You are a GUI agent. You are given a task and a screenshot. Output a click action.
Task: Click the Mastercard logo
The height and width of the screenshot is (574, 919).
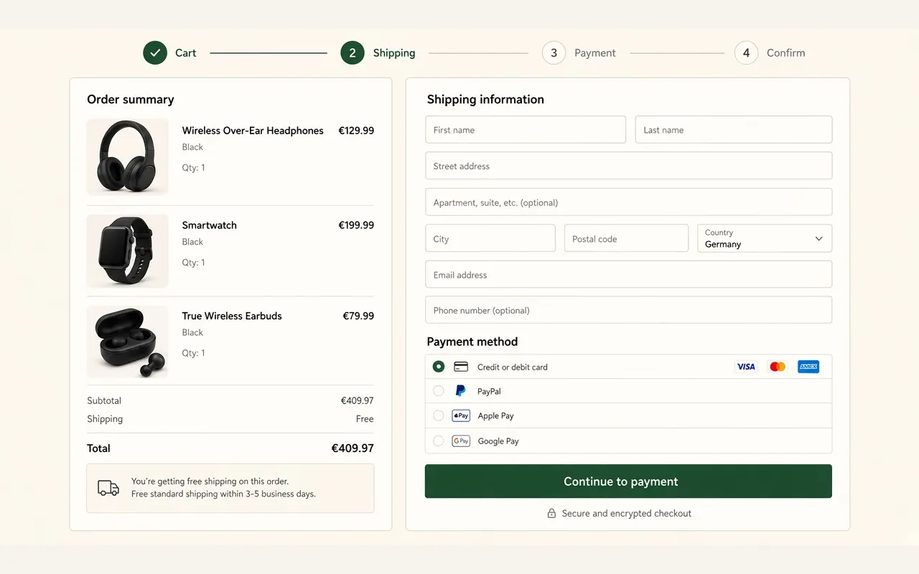tap(778, 367)
